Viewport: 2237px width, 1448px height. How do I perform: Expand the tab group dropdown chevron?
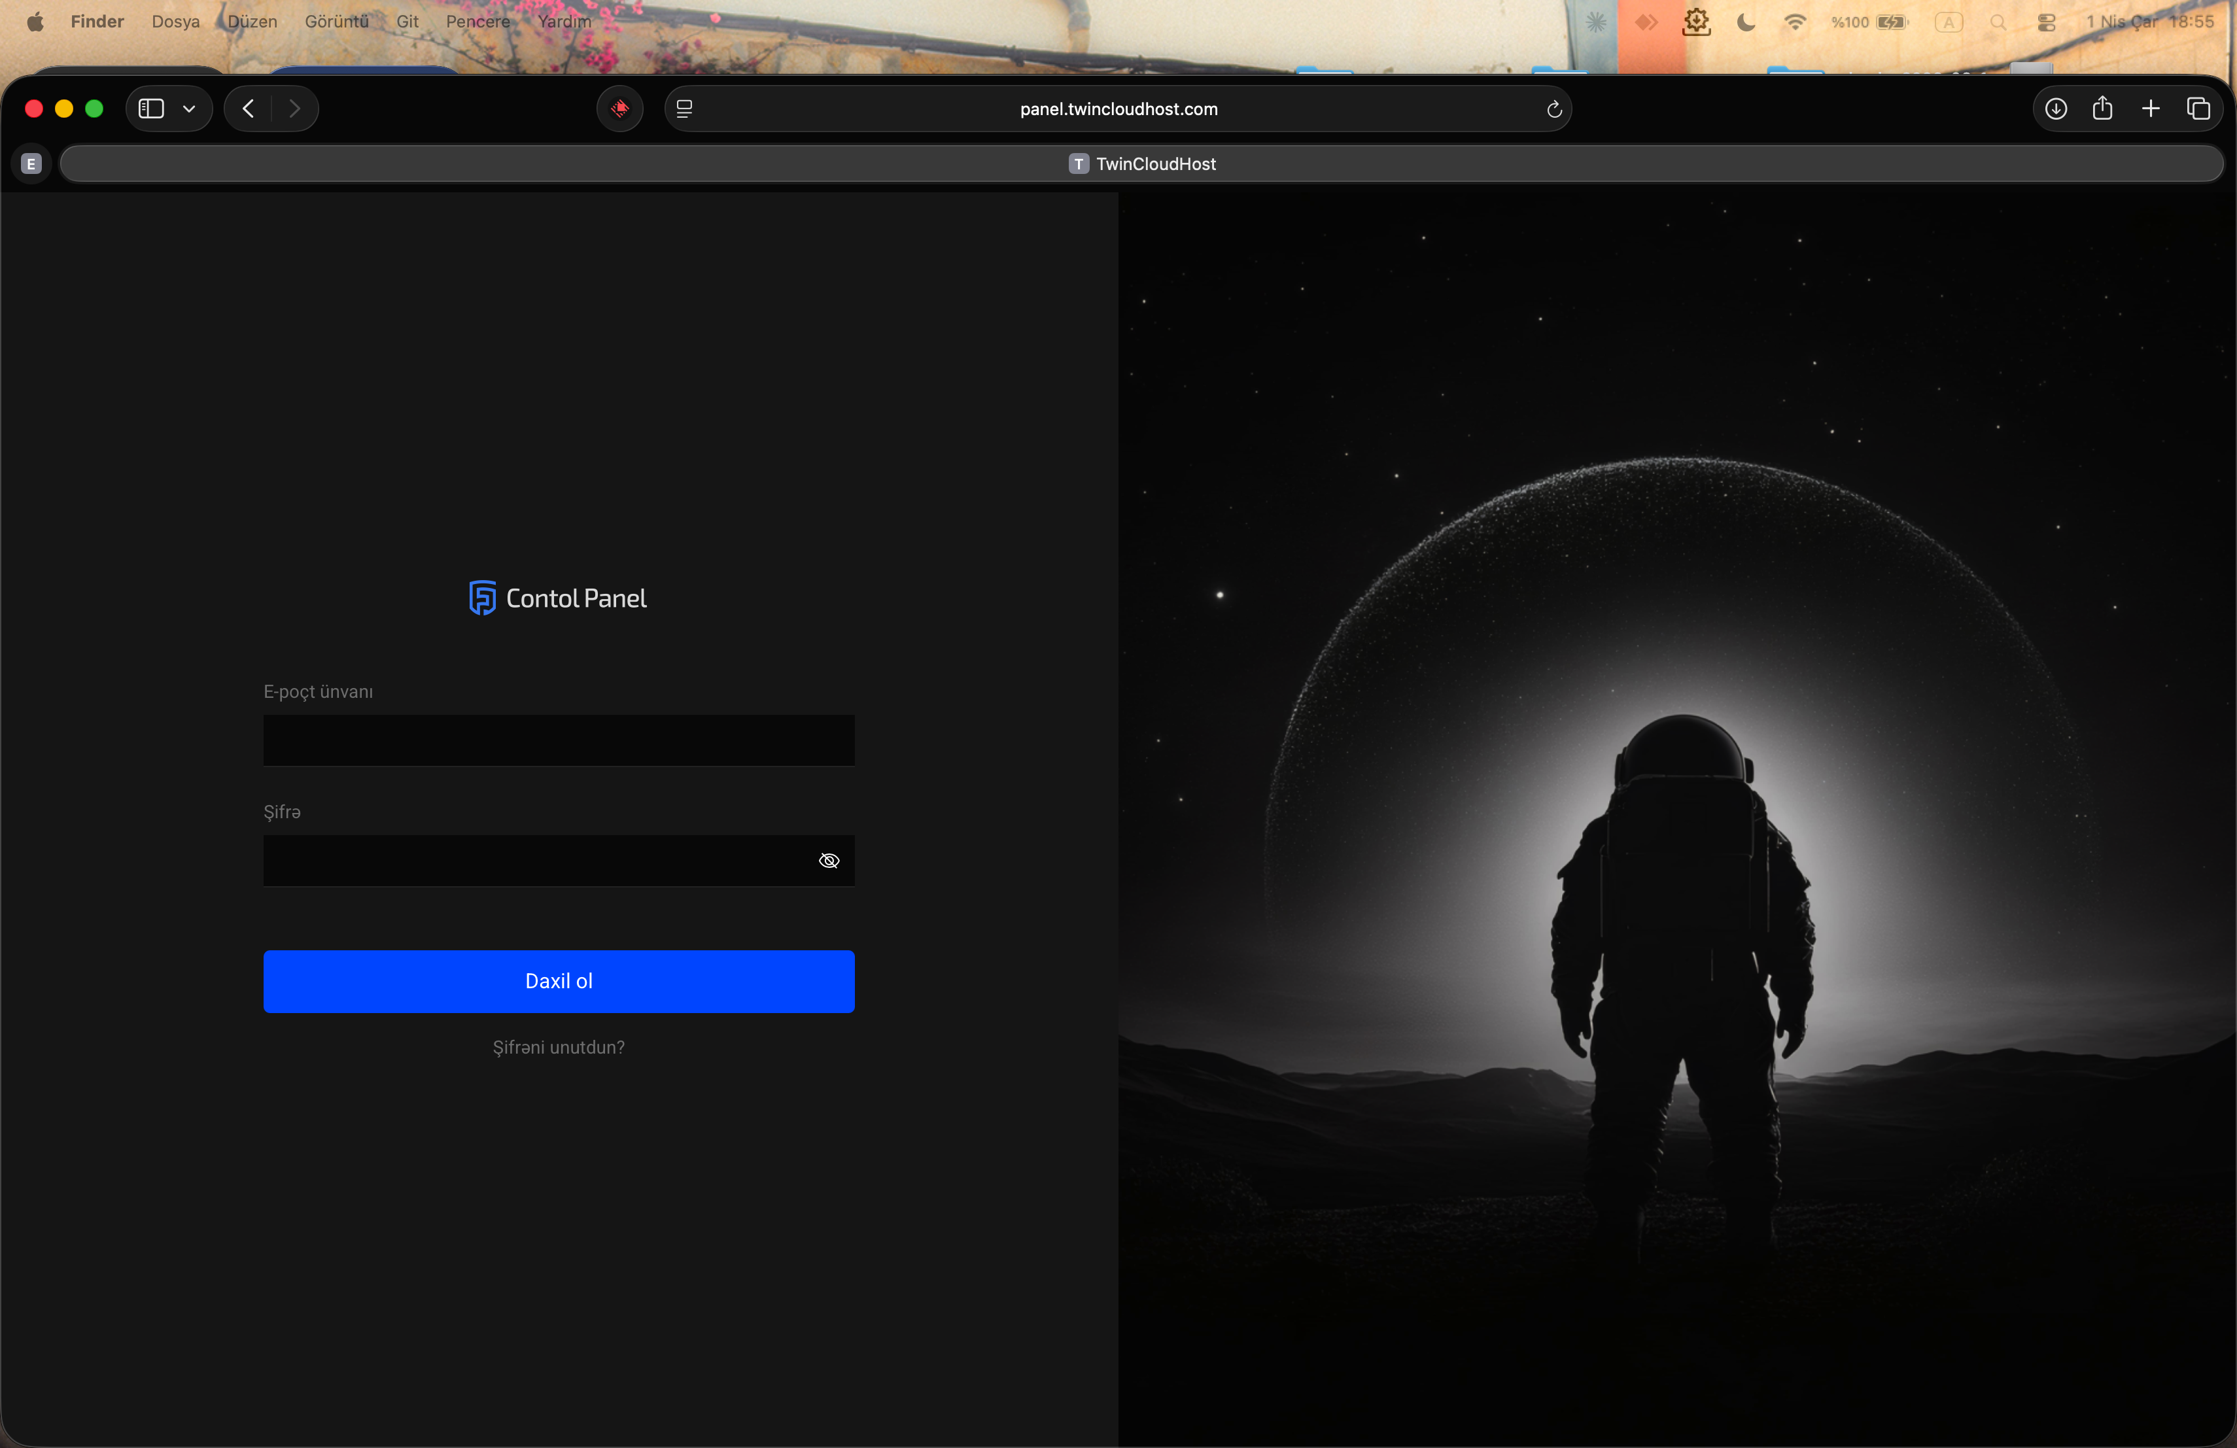click(189, 109)
